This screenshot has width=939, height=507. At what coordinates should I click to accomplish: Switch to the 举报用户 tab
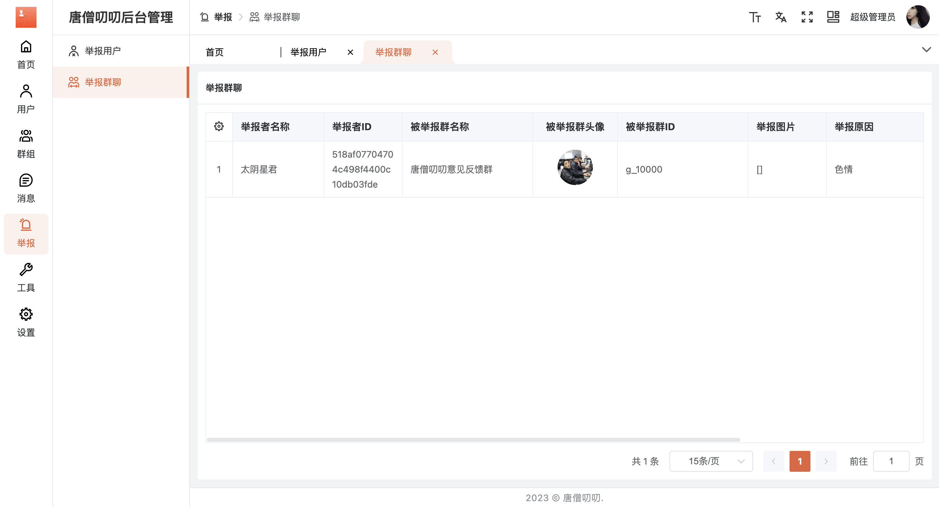tap(308, 52)
